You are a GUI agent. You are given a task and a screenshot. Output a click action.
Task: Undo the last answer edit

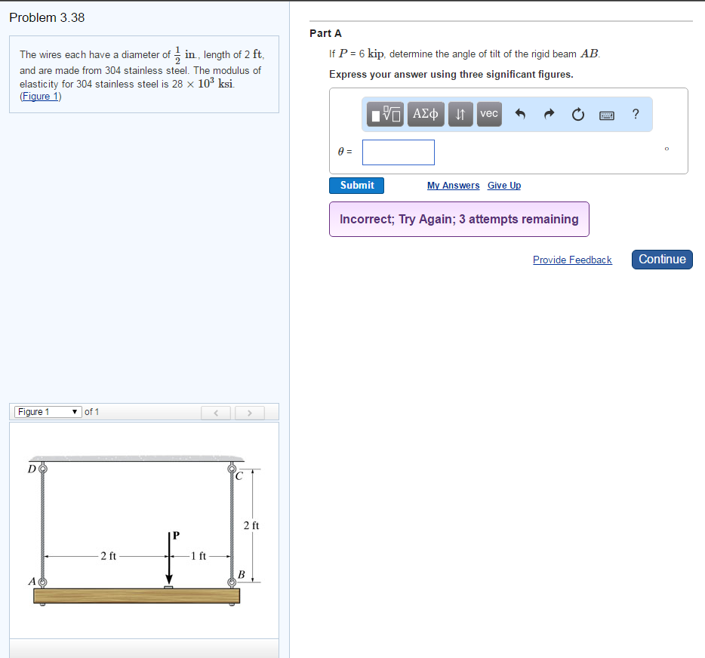(x=520, y=115)
